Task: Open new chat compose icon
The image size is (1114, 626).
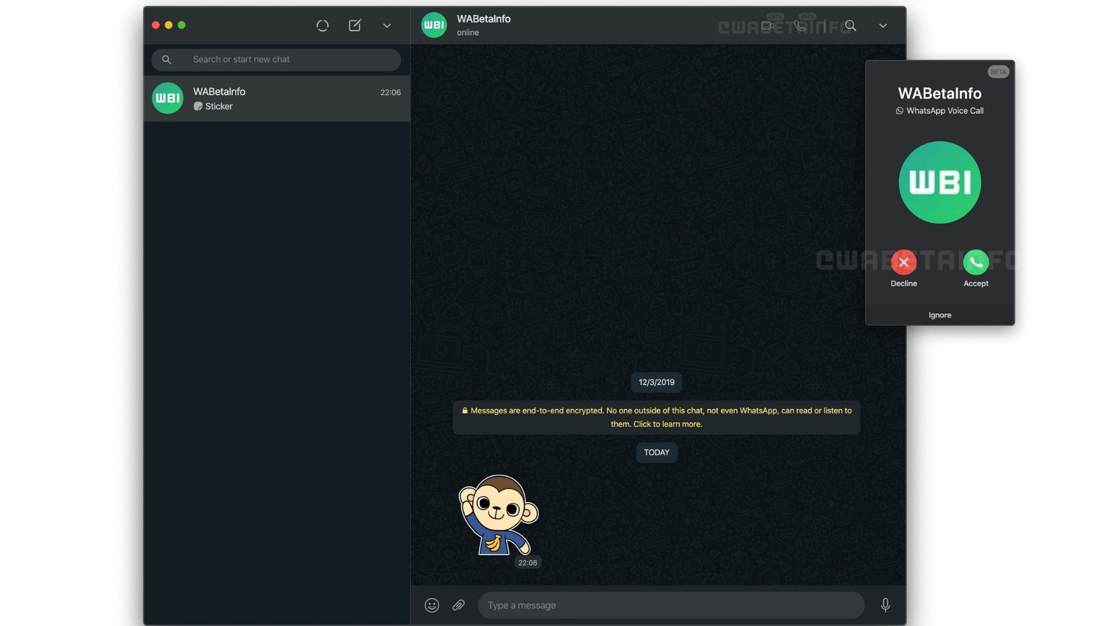Action: [355, 26]
